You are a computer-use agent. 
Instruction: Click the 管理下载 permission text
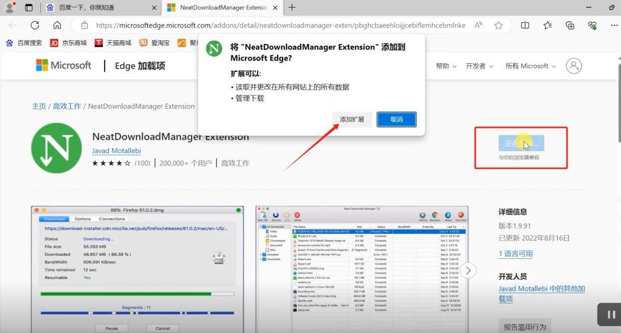point(250,98)
